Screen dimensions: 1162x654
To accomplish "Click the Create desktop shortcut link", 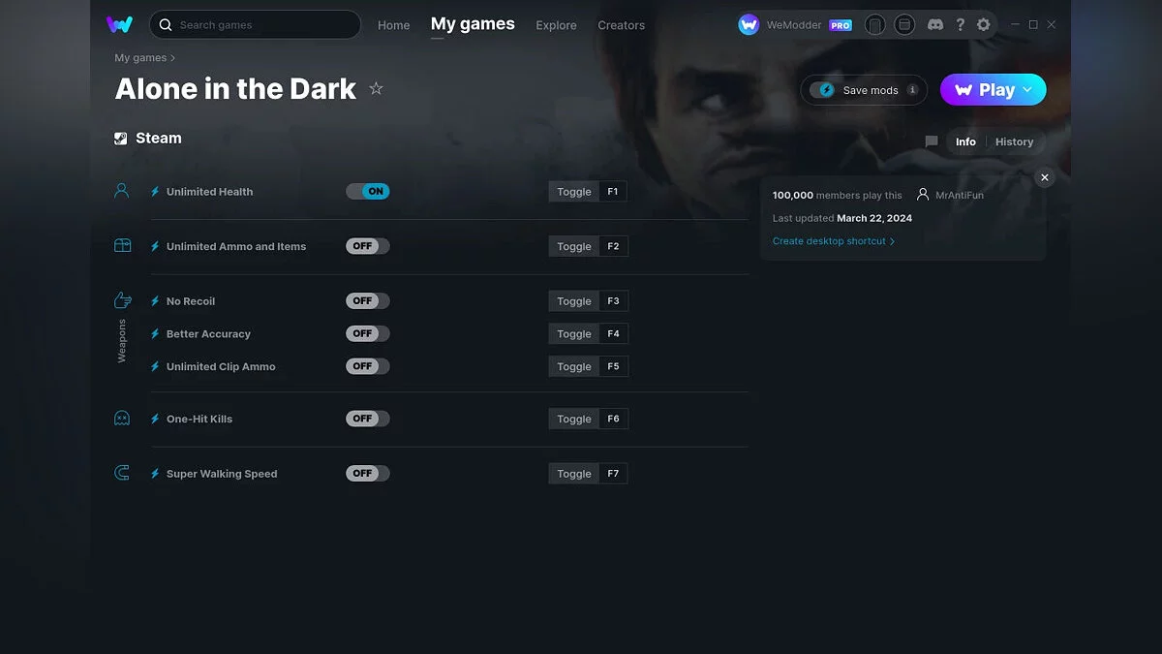I will (831, 240).
